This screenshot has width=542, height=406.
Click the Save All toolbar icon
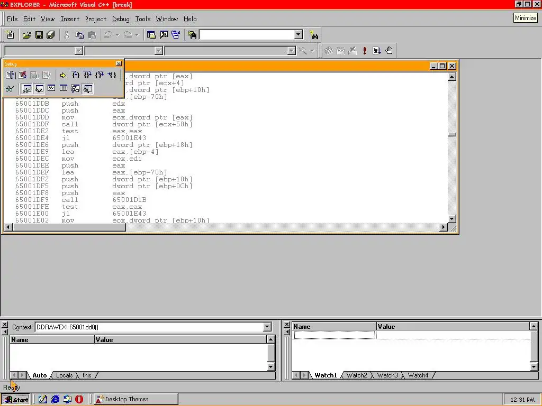[x=51, y=35]
